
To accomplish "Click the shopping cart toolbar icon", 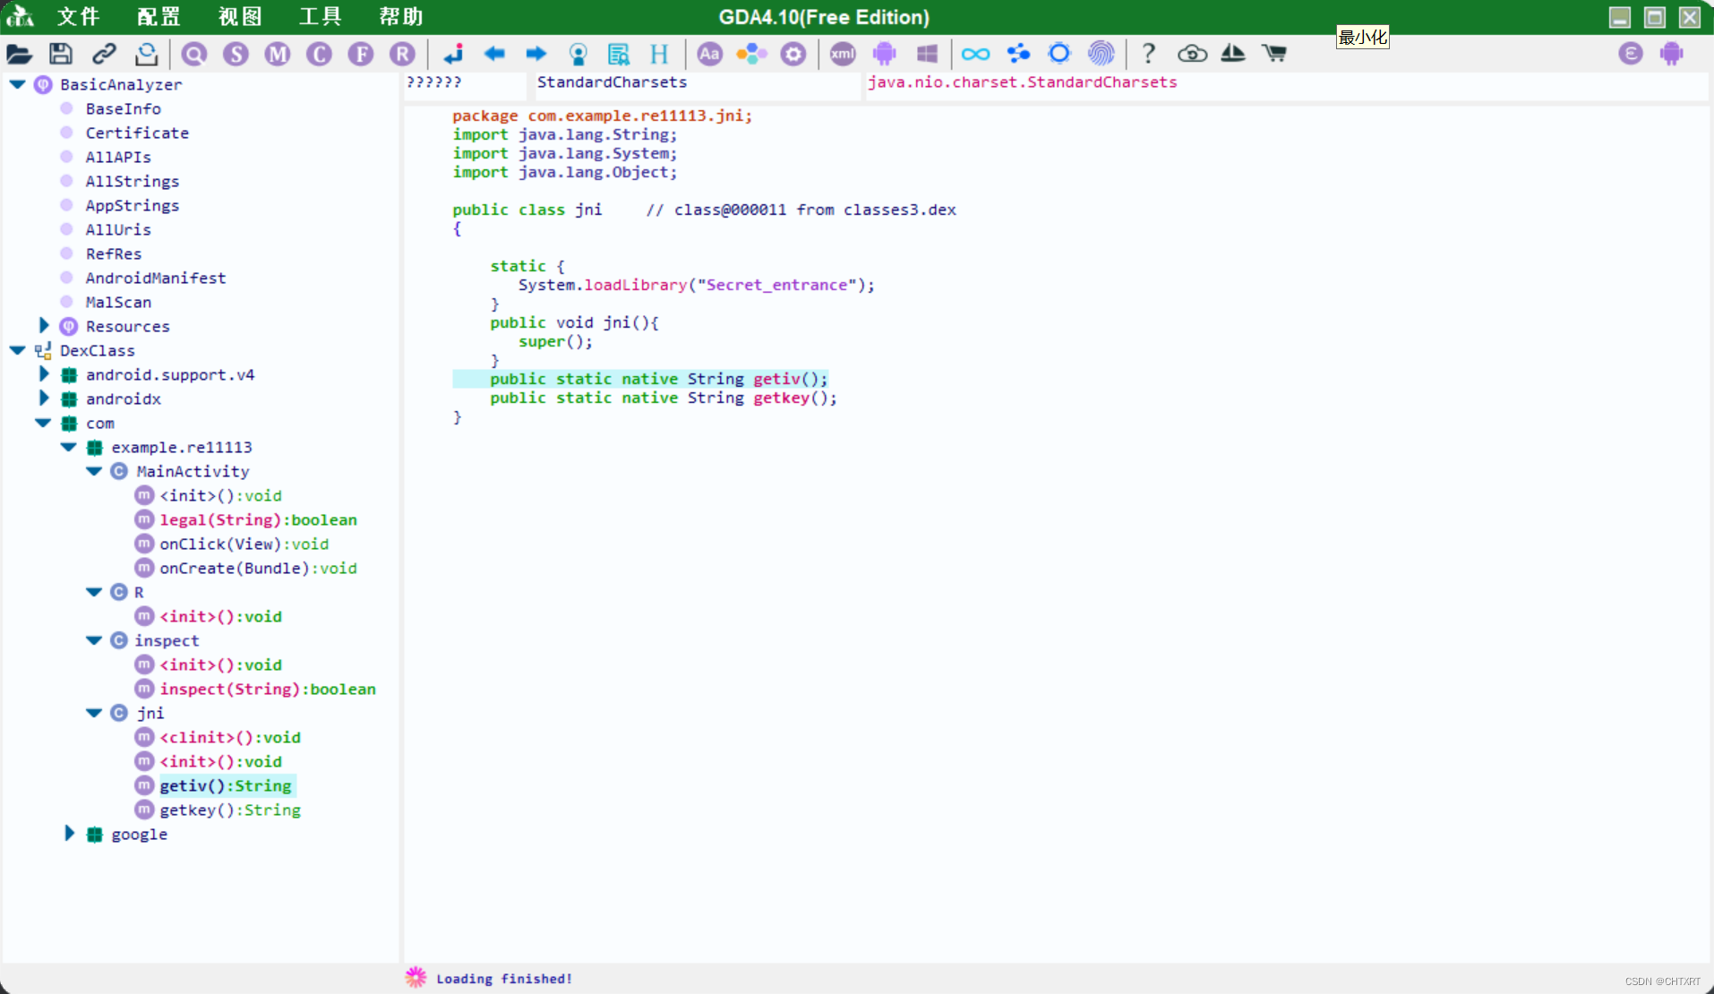I will coord(1274,54).
